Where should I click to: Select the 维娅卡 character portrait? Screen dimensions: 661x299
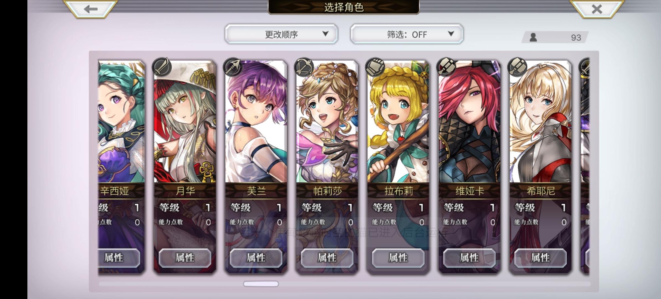(469, 122)
